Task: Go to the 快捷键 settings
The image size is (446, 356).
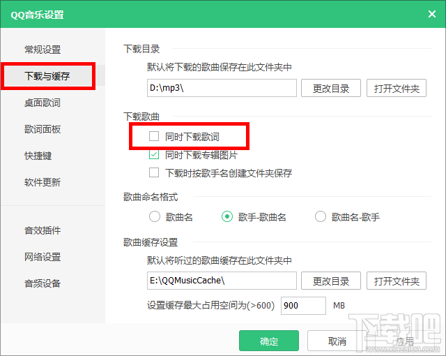Action: tap(38, 156)
